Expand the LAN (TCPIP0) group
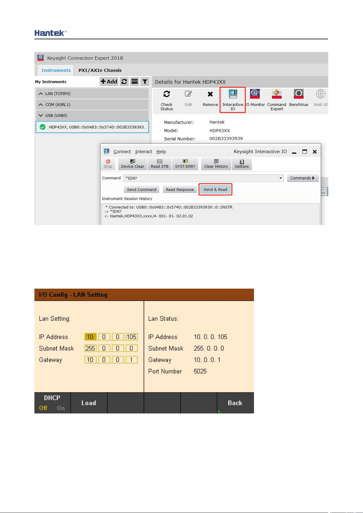This screenshot has width=363, height=513. 92,93
